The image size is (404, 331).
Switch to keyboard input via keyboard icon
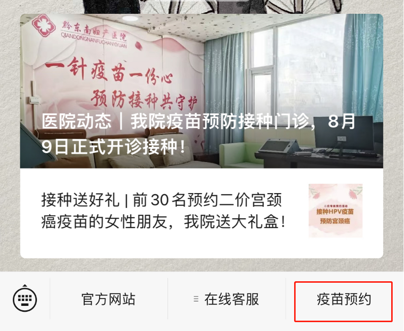(25, 299)
